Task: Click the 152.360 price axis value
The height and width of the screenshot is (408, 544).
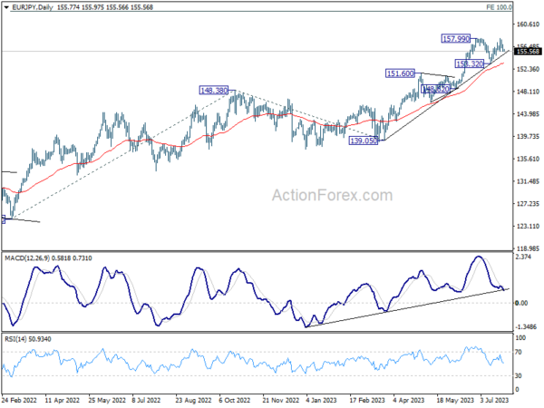Action: (x=528, y=69)
